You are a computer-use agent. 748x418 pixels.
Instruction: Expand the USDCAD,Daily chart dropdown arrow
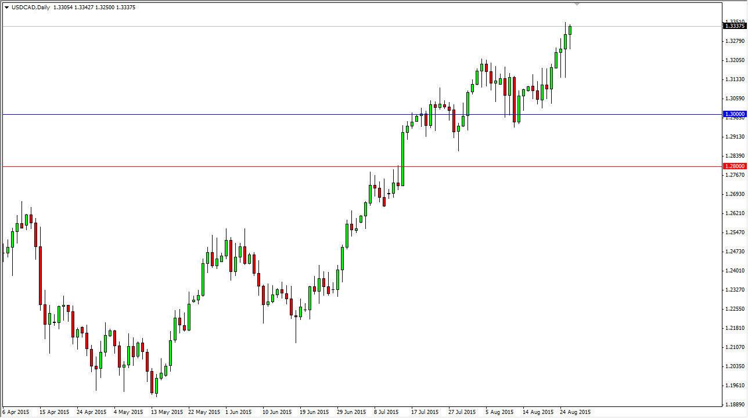pos(7,8)
